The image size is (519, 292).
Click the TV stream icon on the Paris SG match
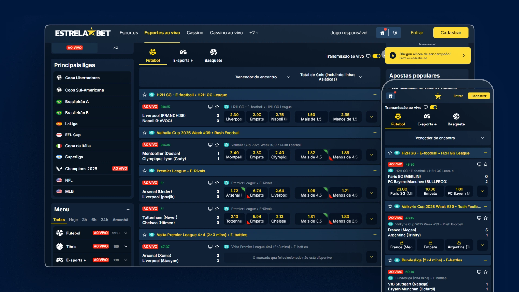(479, 164)
